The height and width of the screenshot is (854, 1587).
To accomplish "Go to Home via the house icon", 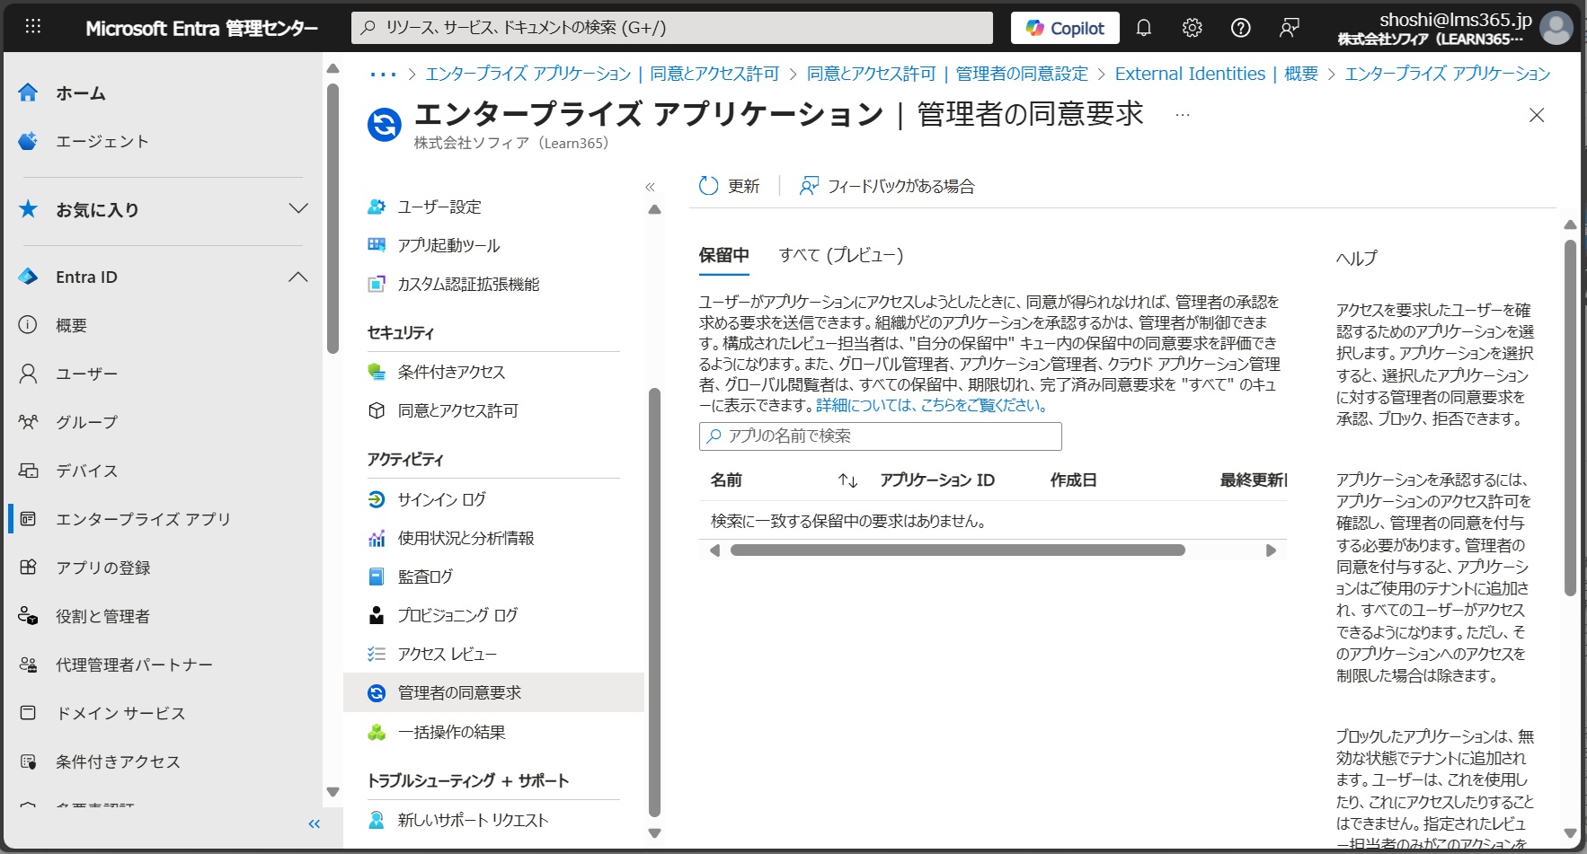I will pos(29,92).
